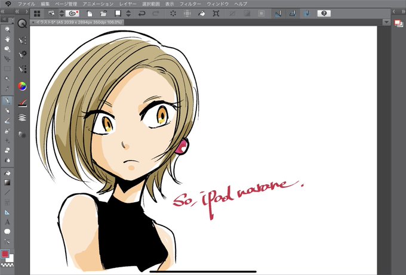Screen dimensions: 406x275
Task: Redo the last undone action
Action: [x=156, y=14]
